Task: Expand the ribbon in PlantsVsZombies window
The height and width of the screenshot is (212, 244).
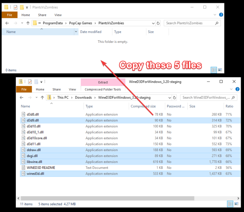Action: tap(215, 15)
